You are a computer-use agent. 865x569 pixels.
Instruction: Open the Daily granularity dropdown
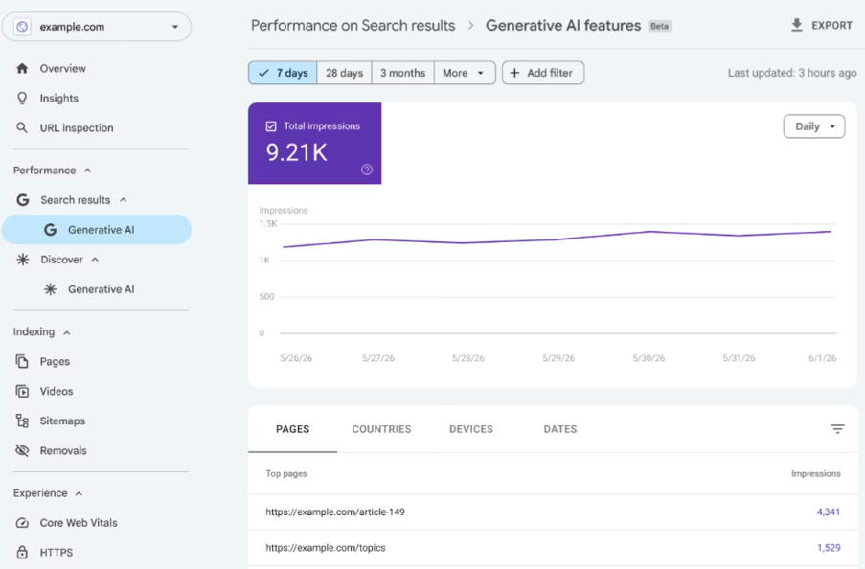814,126
